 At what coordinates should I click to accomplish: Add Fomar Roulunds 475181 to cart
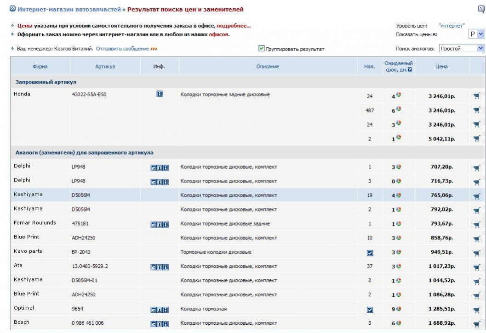[x=477, y=224]
